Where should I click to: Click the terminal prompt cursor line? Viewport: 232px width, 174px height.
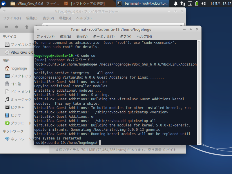tap(68, 142)
